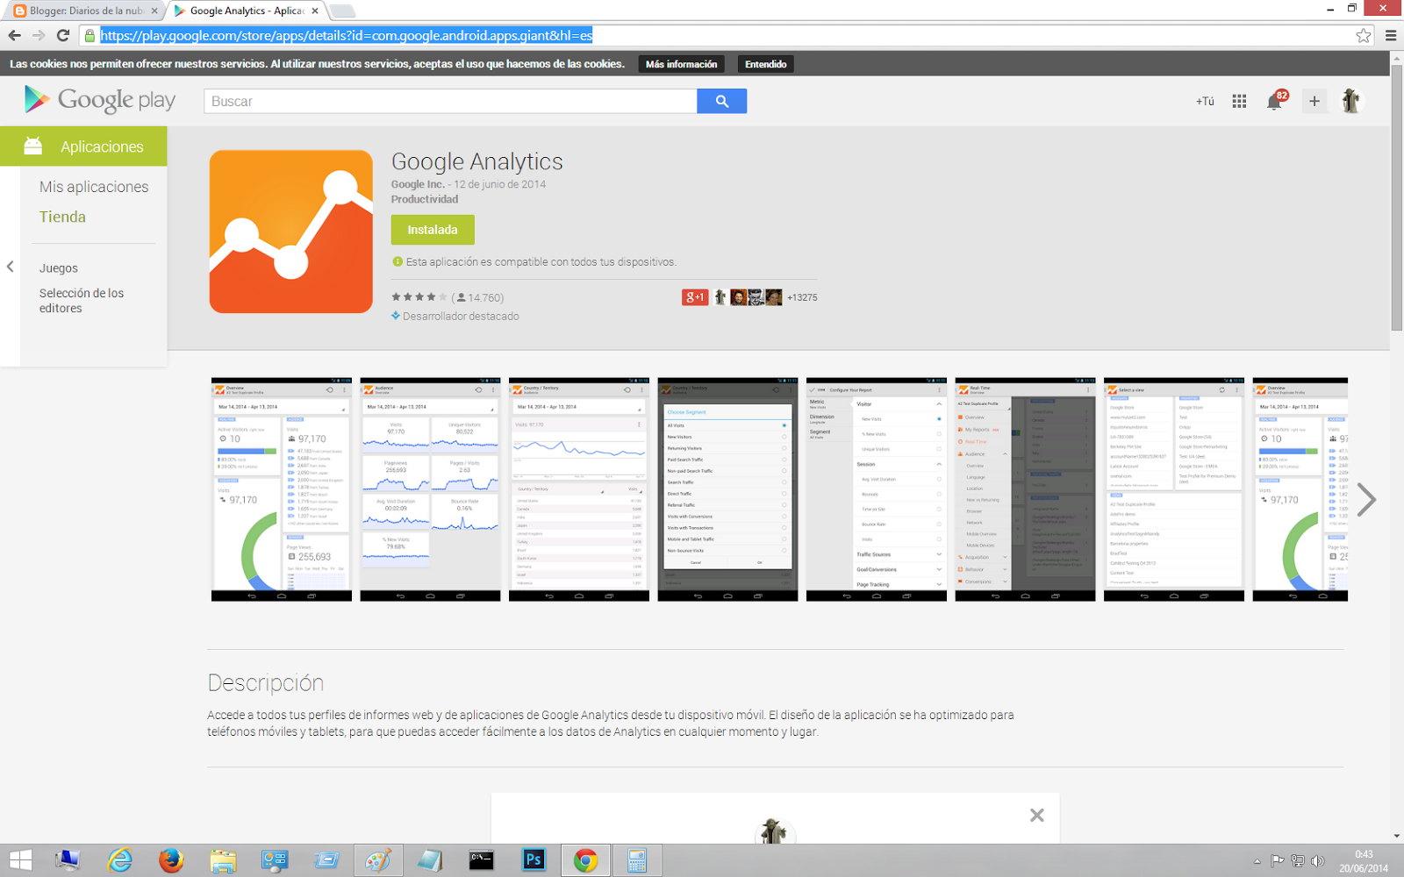
Task: Launch Internet Explorer from the taskbar
Action: pos(119,861)
